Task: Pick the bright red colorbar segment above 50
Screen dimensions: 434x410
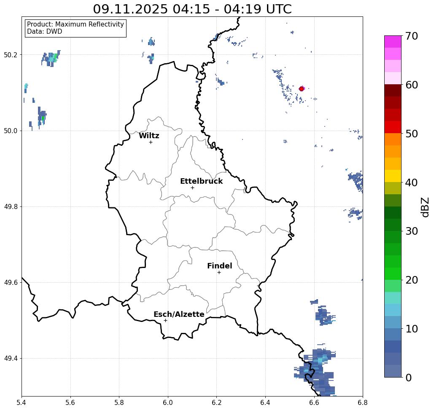Action: (393, 127)
